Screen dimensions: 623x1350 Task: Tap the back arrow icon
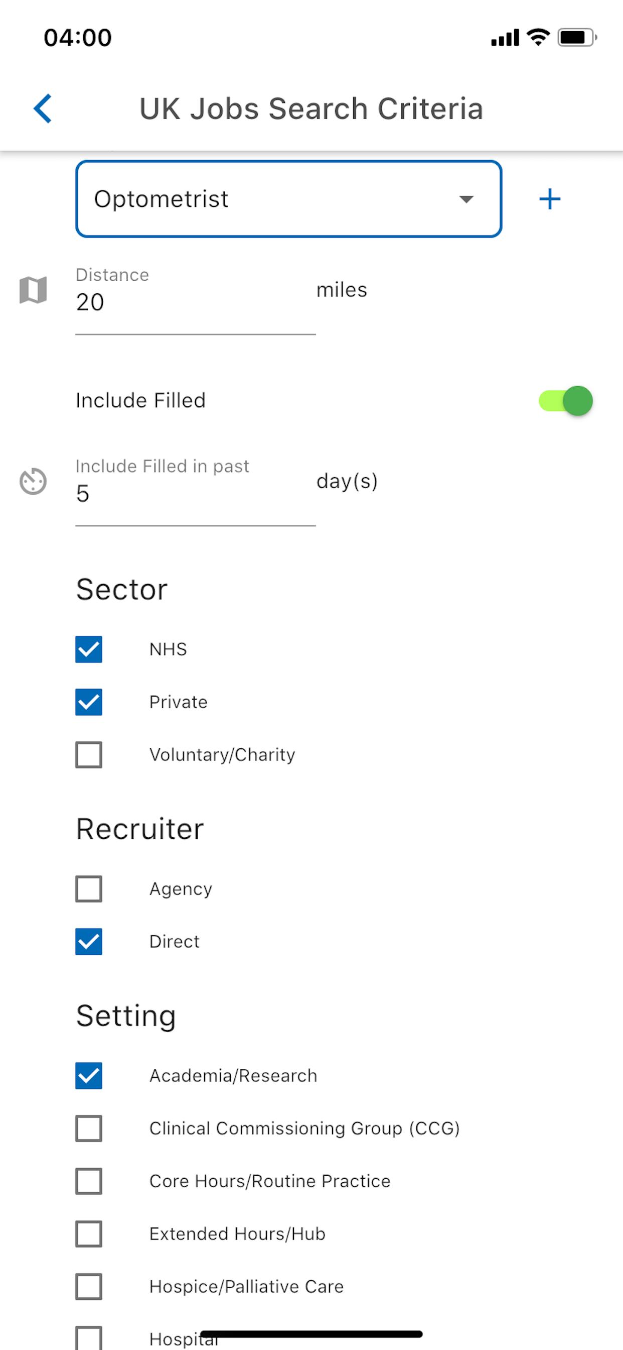pos(43,108)
